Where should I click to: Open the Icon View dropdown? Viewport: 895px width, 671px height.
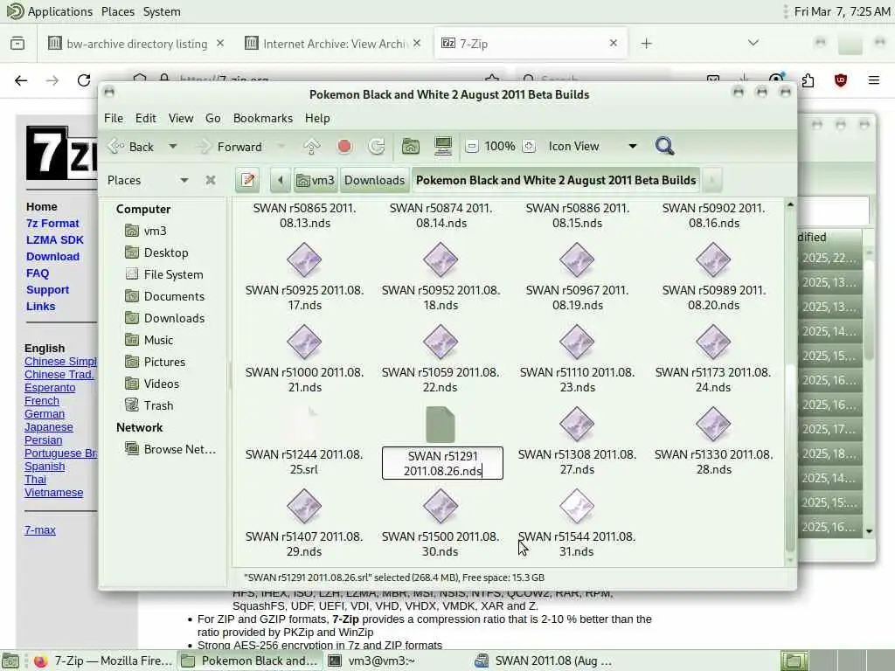[592, 147]
